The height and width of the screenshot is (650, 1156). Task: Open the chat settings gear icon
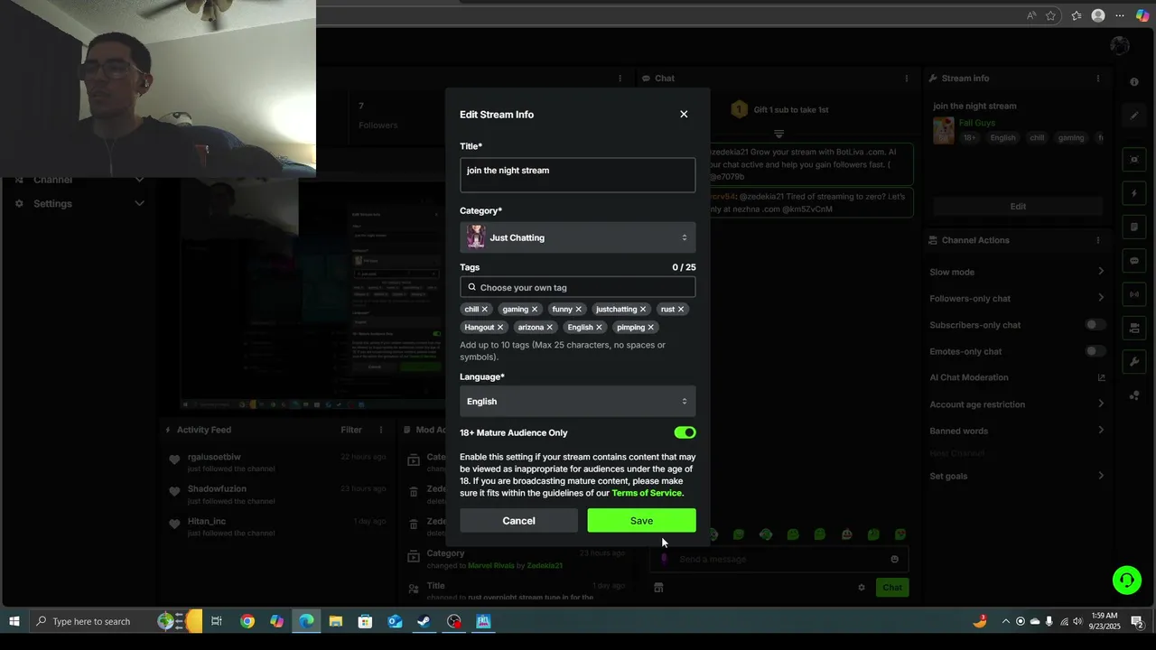[x=862, y=588]
